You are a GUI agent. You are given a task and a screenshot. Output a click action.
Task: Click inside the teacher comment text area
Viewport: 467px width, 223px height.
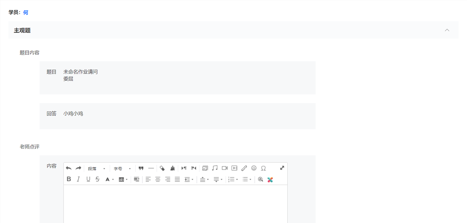176,204
